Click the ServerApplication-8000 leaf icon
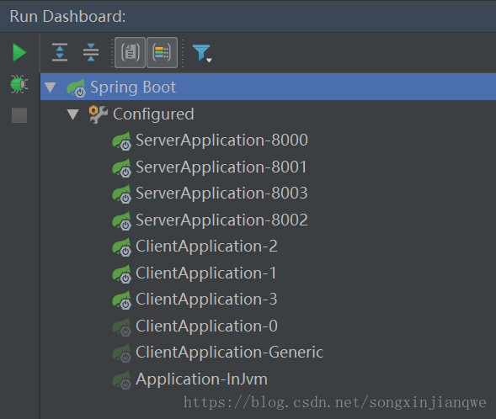 coord(122,141)
